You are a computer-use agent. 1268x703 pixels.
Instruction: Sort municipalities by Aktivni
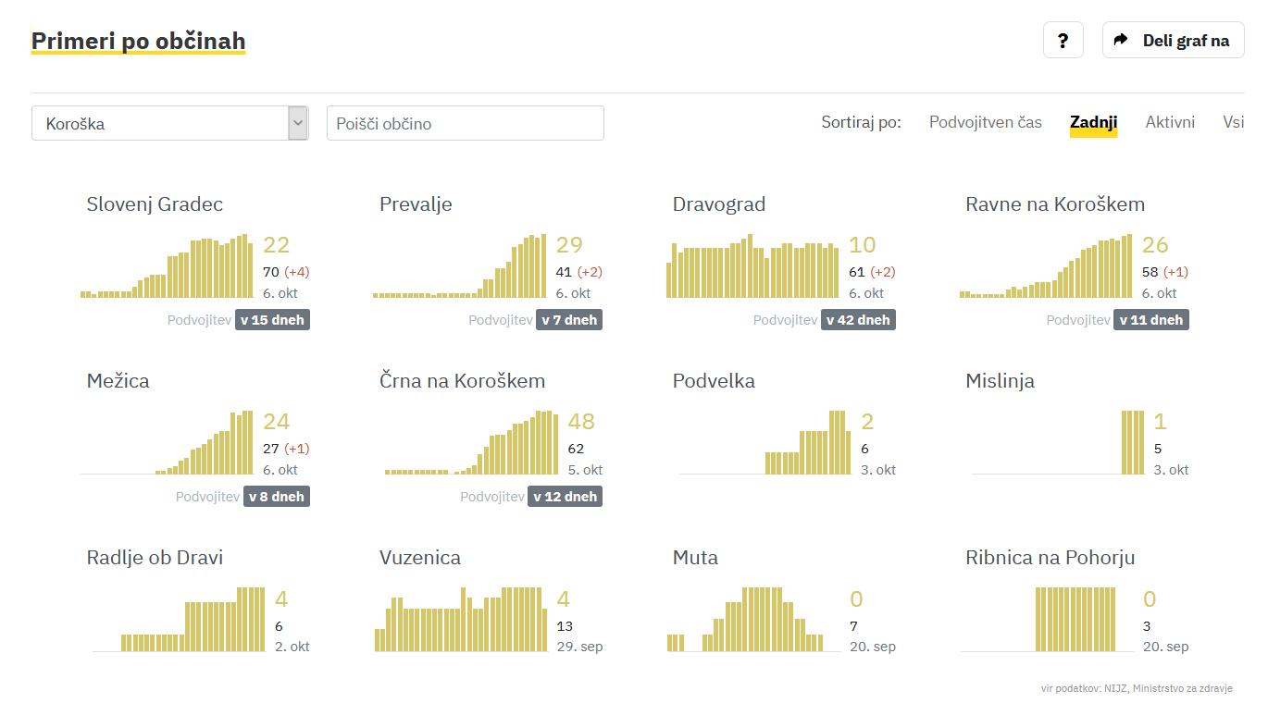tap(1170, 122)
